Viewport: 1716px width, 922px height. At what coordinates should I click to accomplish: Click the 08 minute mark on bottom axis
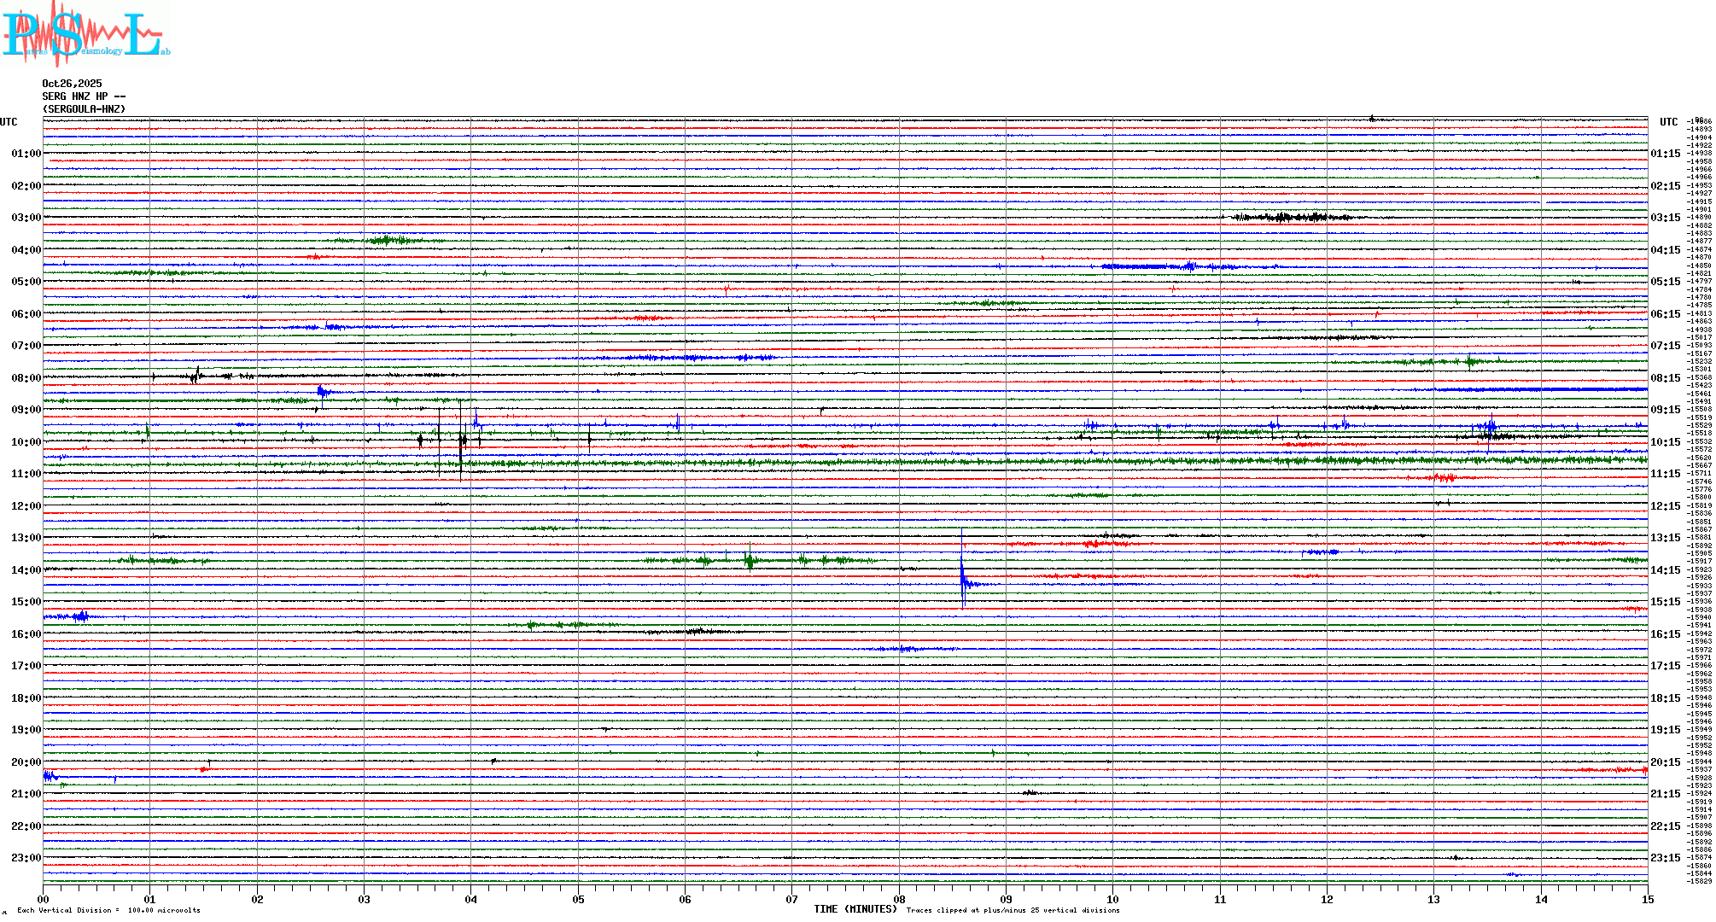(899, 899)
